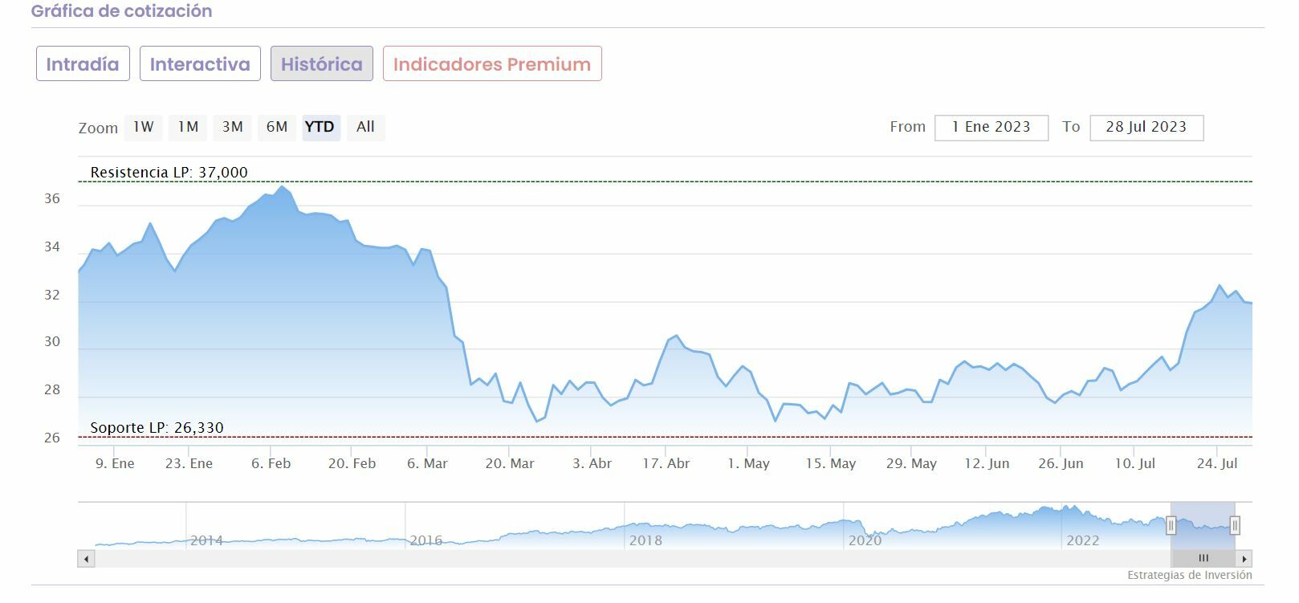
Task: Click the navigator's right range handle
Action: click(1235, 526)
